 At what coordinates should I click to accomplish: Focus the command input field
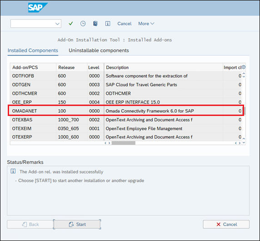coord(33,24)
